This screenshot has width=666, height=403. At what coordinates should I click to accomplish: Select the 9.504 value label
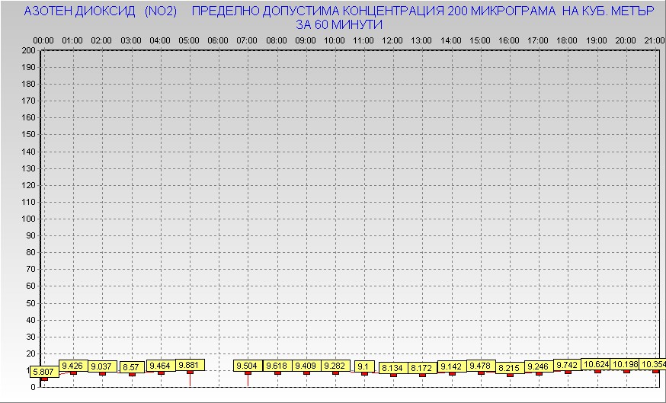[248, 366]
